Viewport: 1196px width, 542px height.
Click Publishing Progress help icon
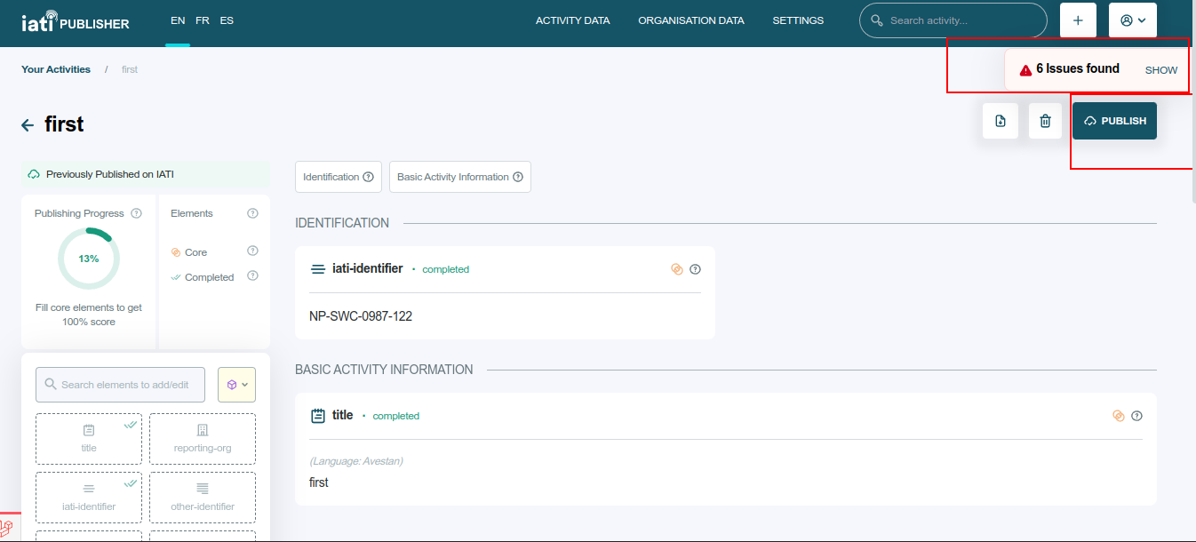point(136,213)
